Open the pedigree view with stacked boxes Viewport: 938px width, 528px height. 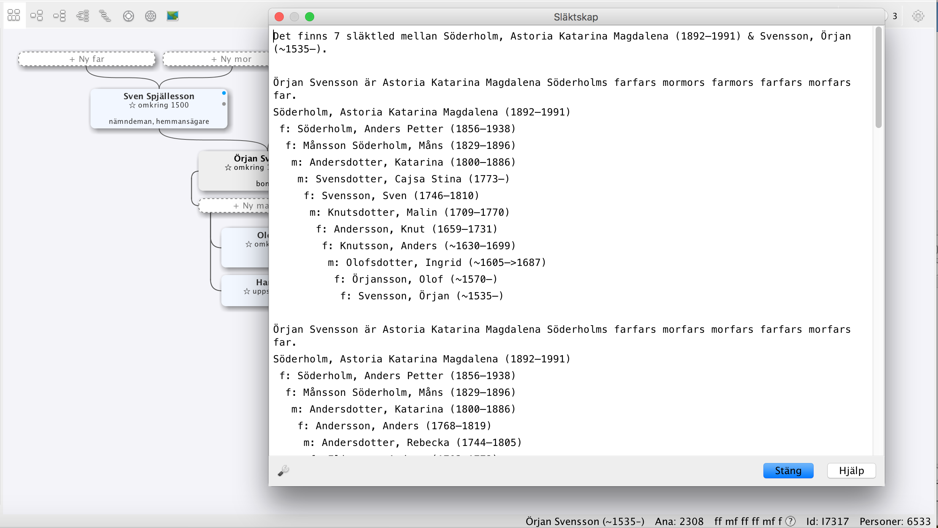60,16
